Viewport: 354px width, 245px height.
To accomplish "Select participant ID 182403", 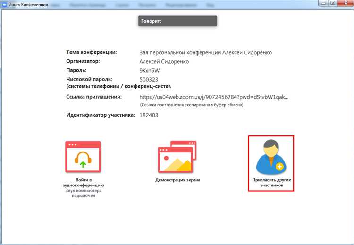I will pos(149,115).
